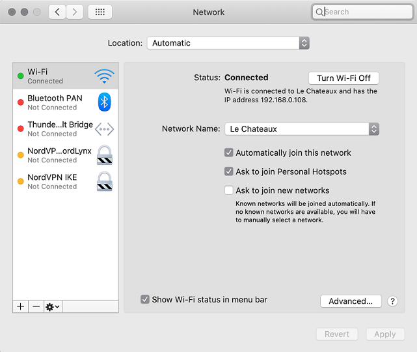Click the NordVPN IKE padlock icon

coord(105,181)
